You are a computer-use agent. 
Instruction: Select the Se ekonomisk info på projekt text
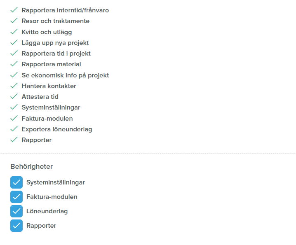65,75
